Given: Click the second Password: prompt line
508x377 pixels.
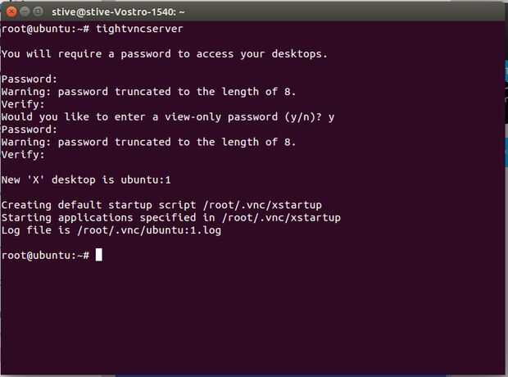Looking at the screenshot, I should click(29, 129).
